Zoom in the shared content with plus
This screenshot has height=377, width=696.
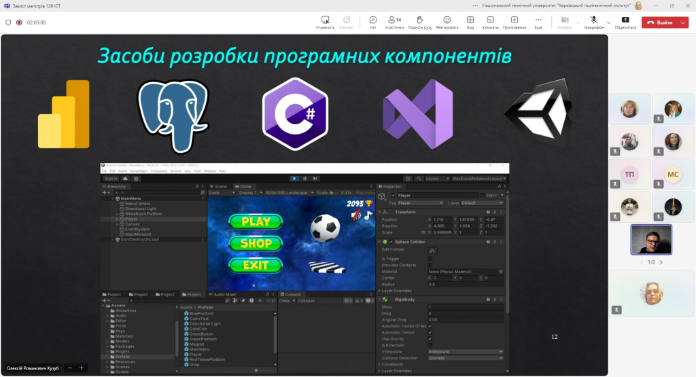coord(82,367)
